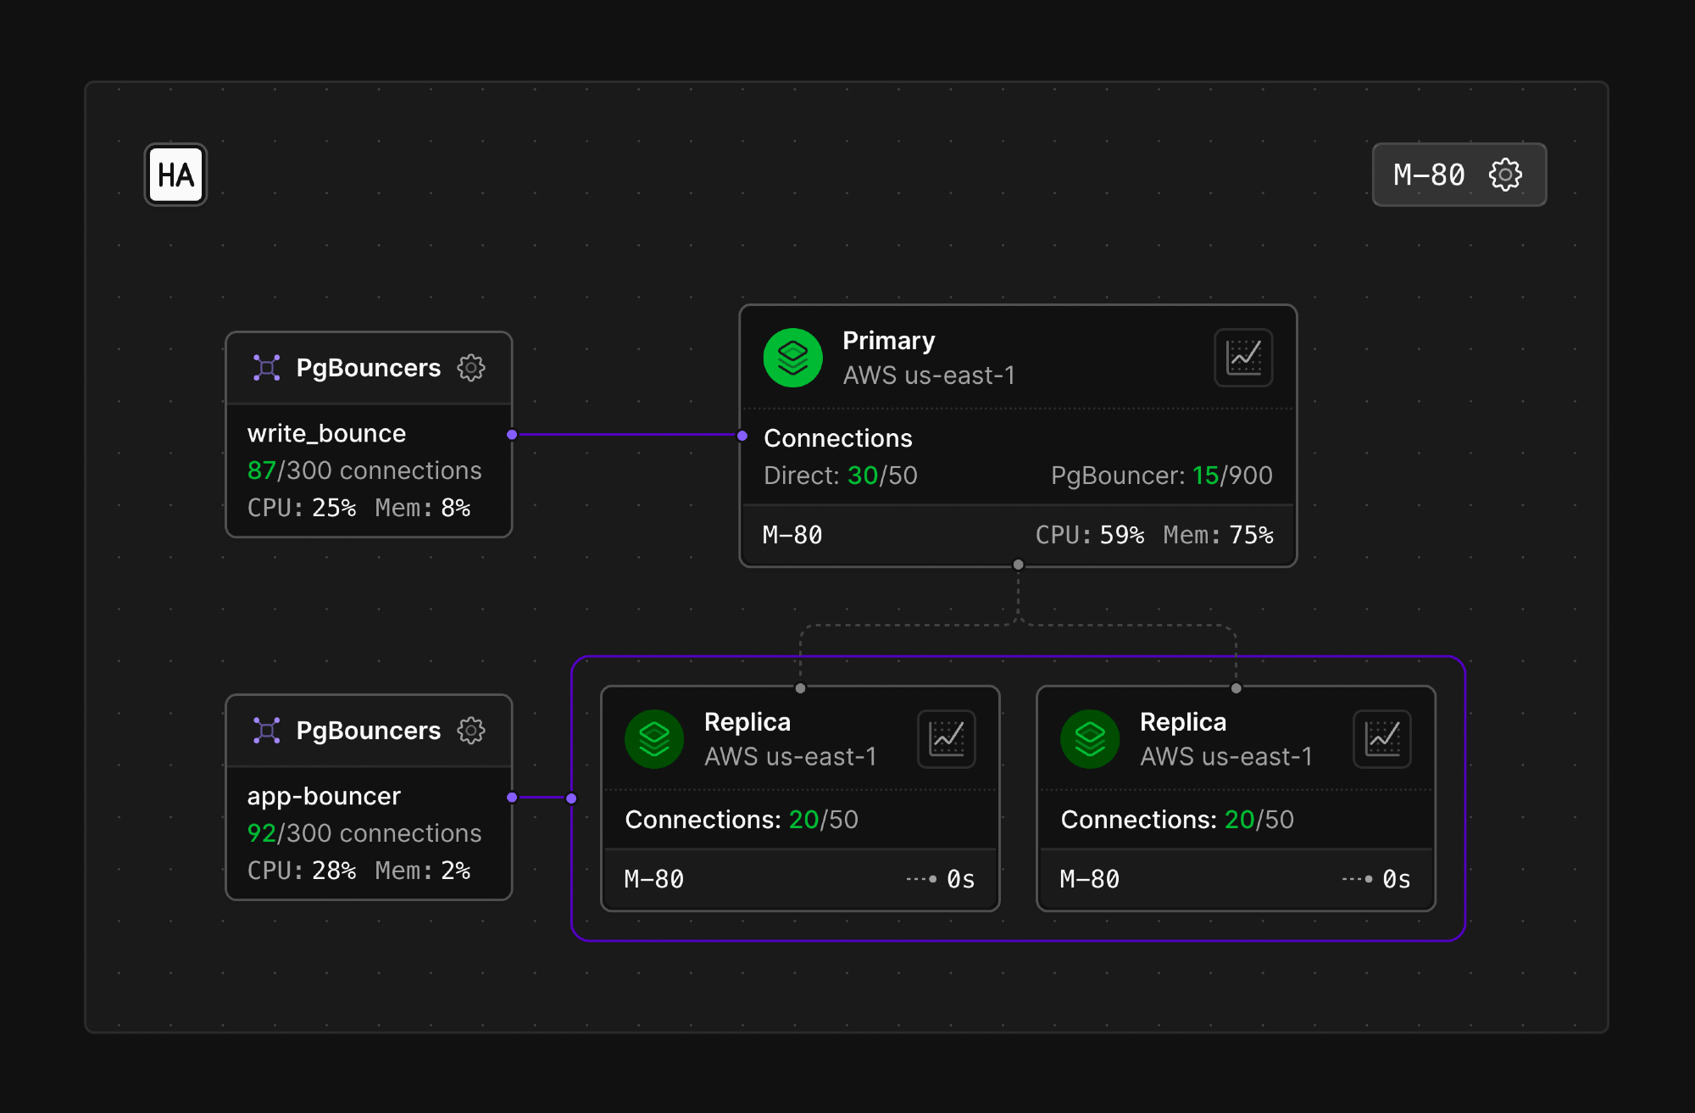Click network icon beside bottom PgBouncers title
The width and height of the screenshot is (1695, 1113).
[x=267, y=731]
